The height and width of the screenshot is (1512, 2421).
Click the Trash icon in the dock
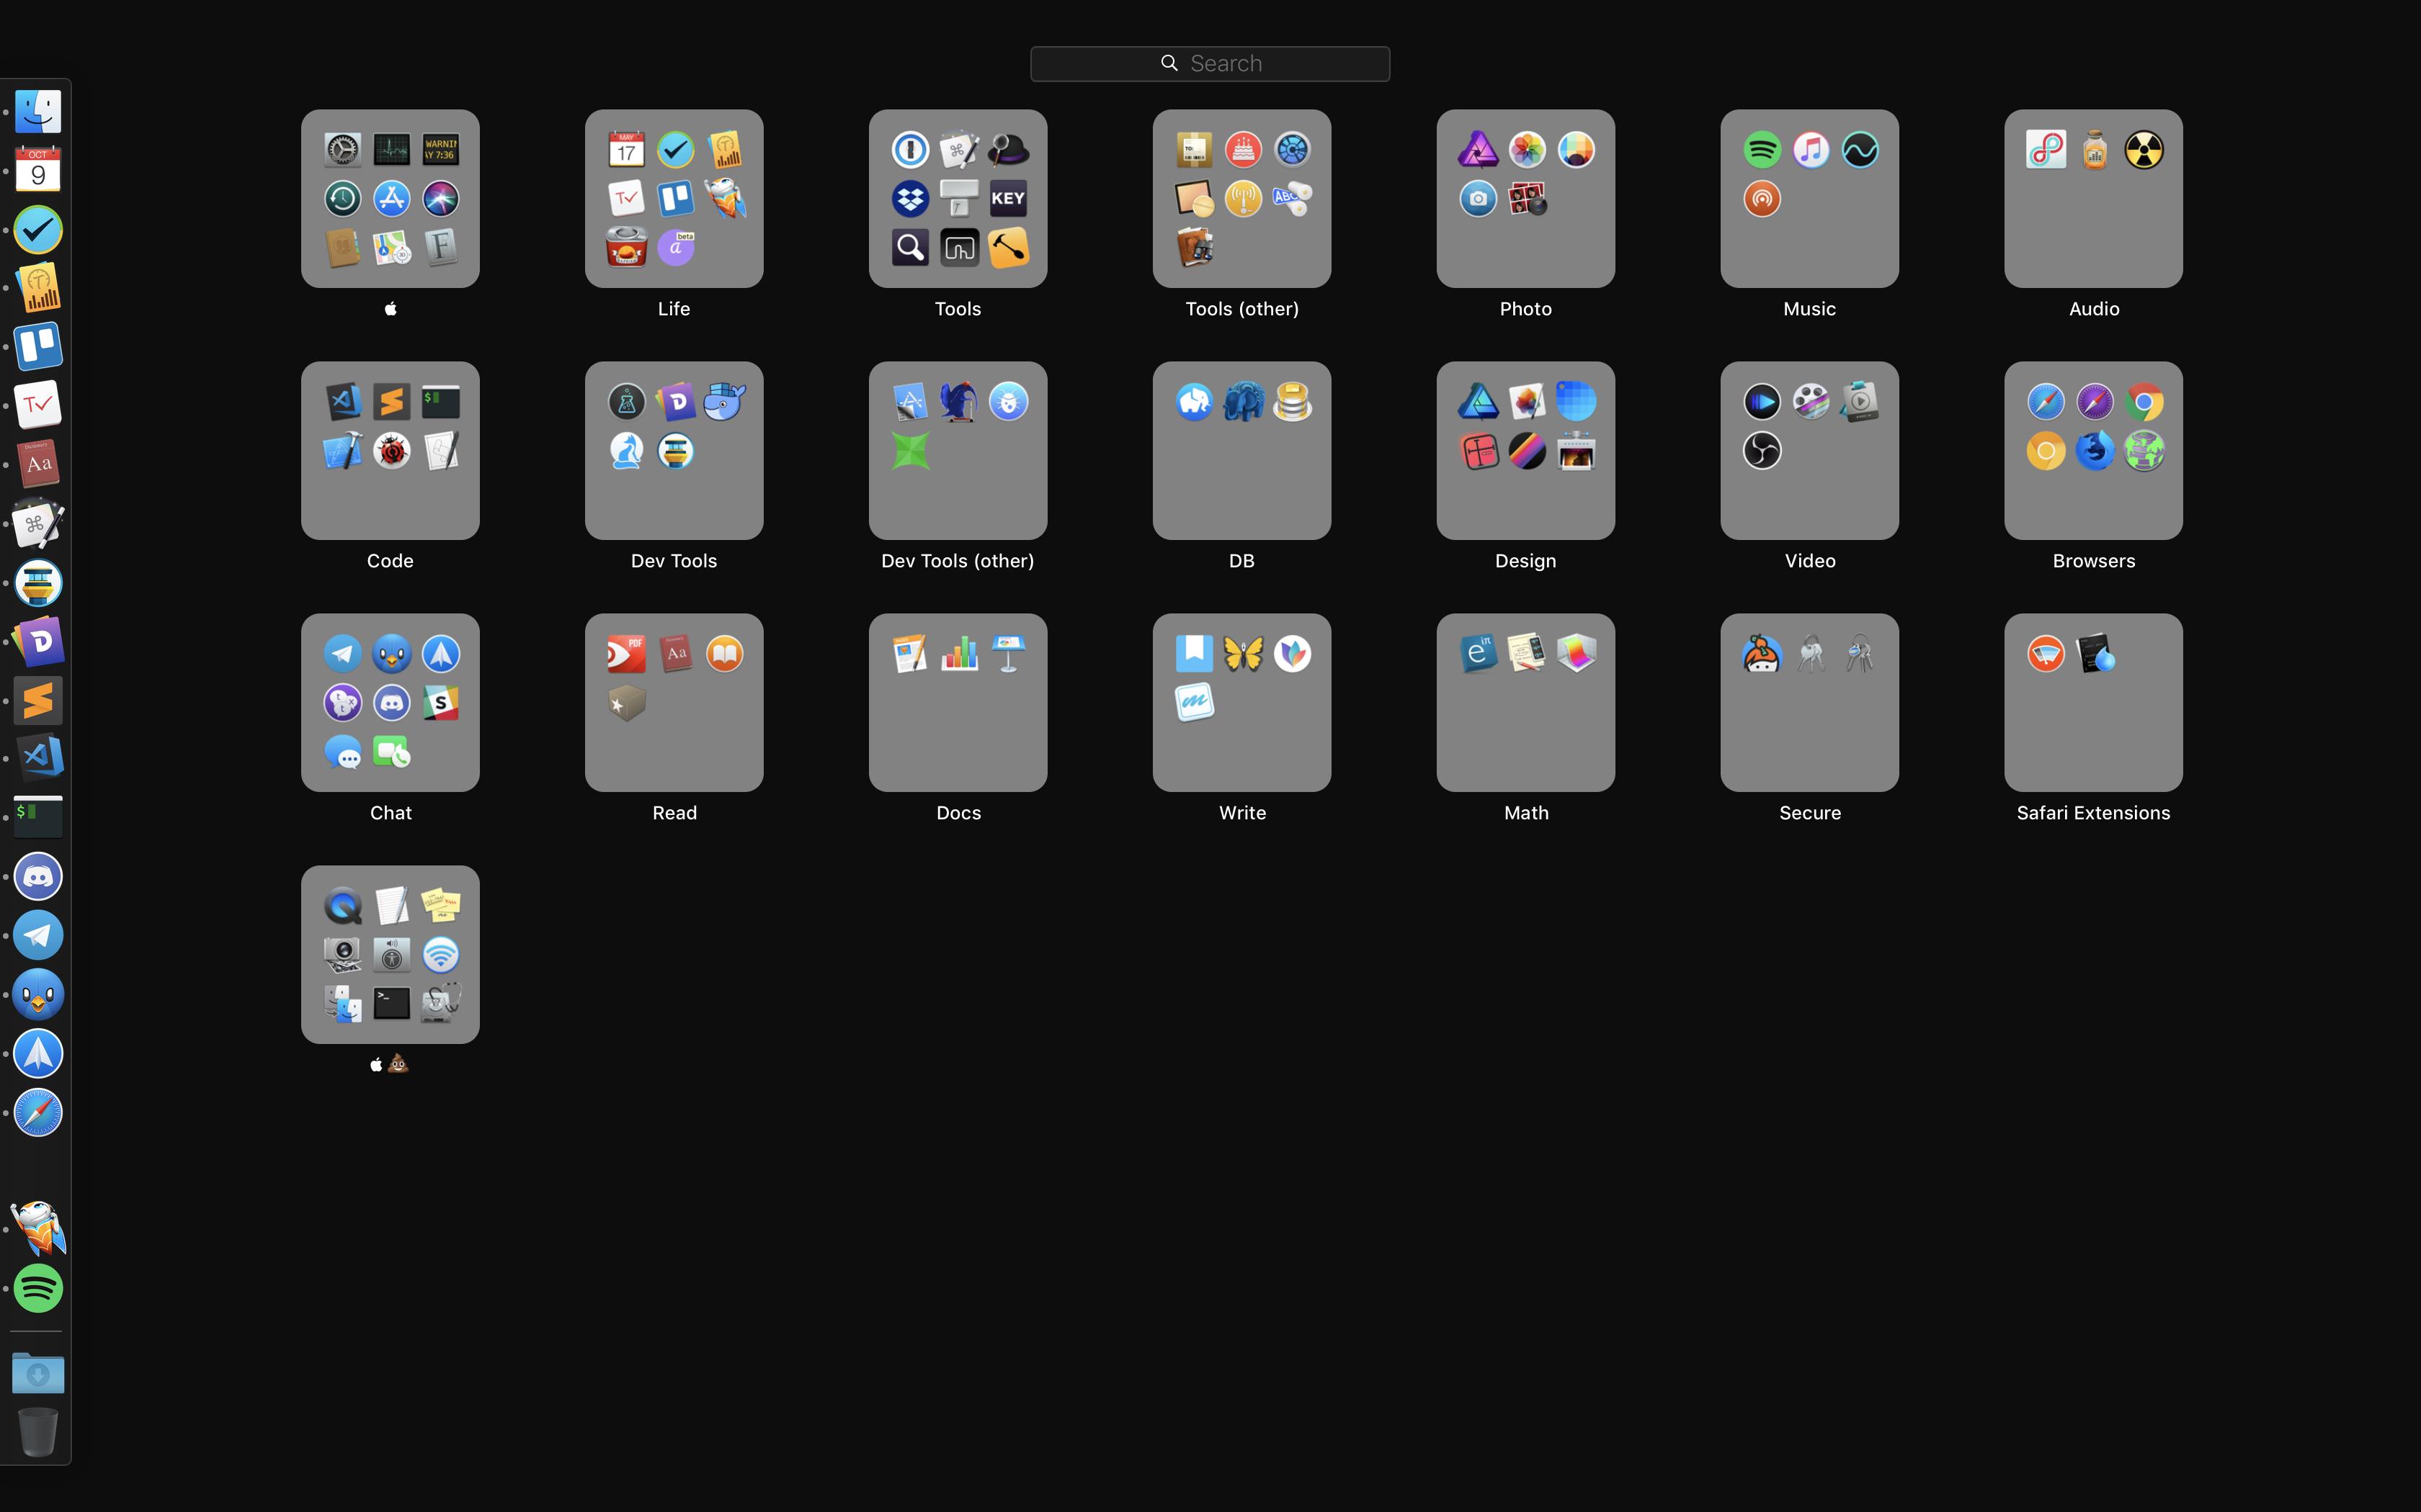pos(38,1432)
